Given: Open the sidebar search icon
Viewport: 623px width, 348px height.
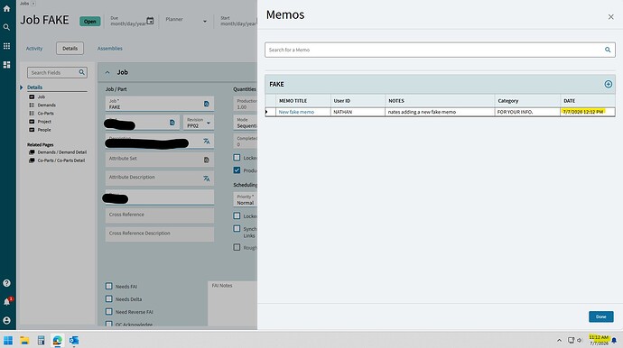Looking at the screenshot, I should point(6,27).
